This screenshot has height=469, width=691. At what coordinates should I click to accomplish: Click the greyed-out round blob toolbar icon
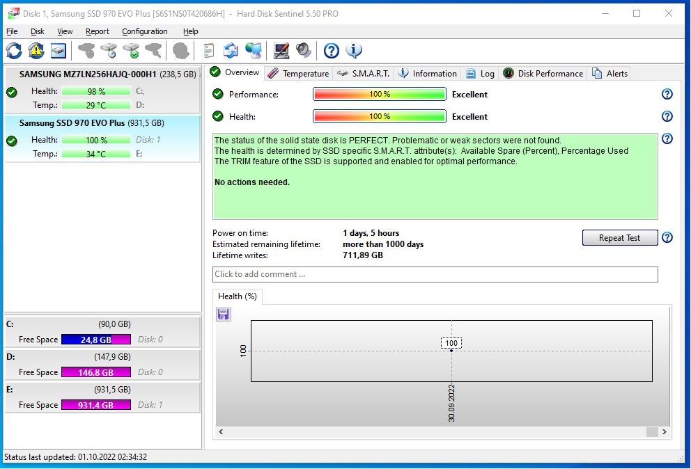pos(180,51)
